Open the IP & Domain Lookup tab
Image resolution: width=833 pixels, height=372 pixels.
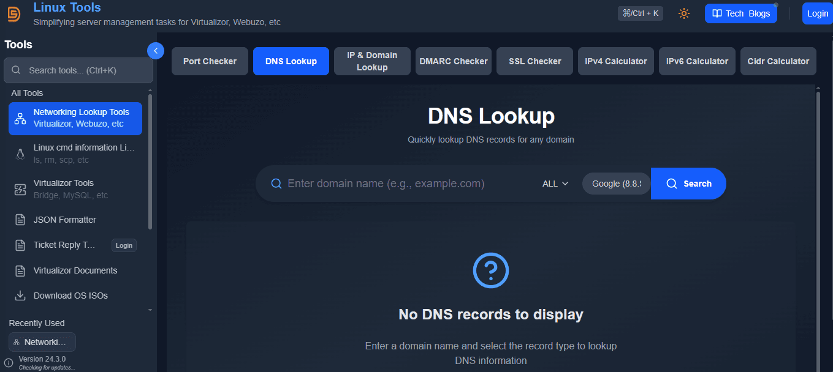(x=372, y=61)
